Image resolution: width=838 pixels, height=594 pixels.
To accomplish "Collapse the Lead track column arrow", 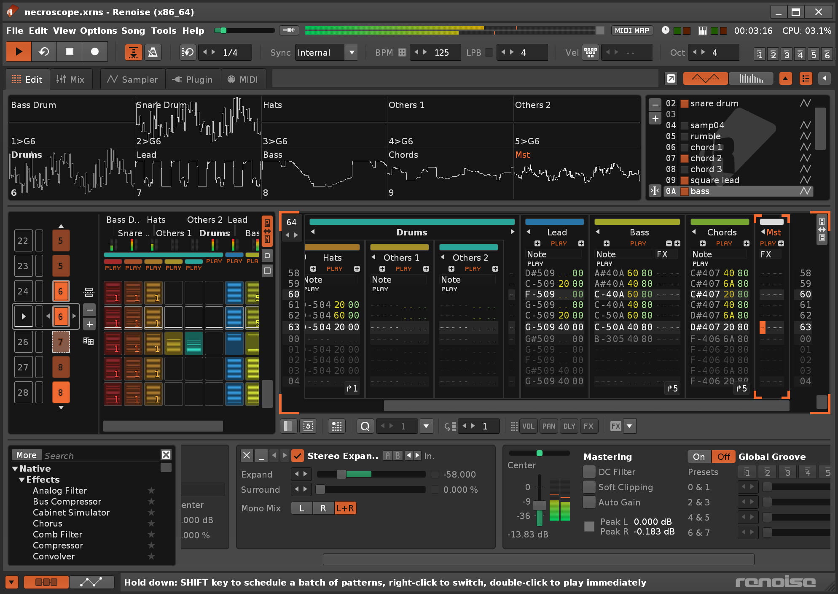I will coord(529,232).
